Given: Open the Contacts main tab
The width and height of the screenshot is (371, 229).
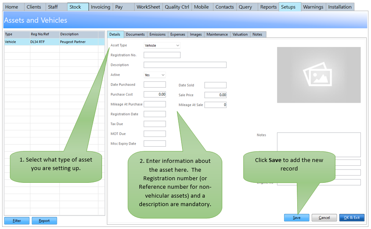Looking at the screenshot, I should coord(224,7).
